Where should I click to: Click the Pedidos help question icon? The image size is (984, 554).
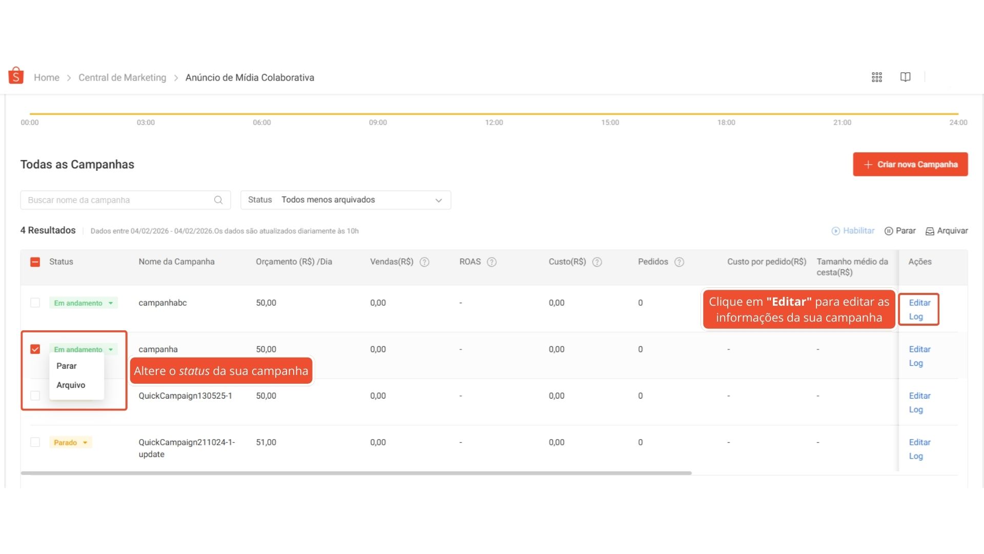(x=679, y=262)
